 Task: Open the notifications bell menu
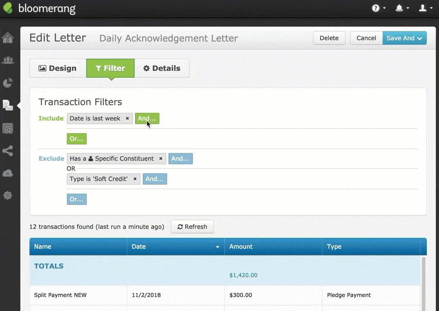[402, 8]
